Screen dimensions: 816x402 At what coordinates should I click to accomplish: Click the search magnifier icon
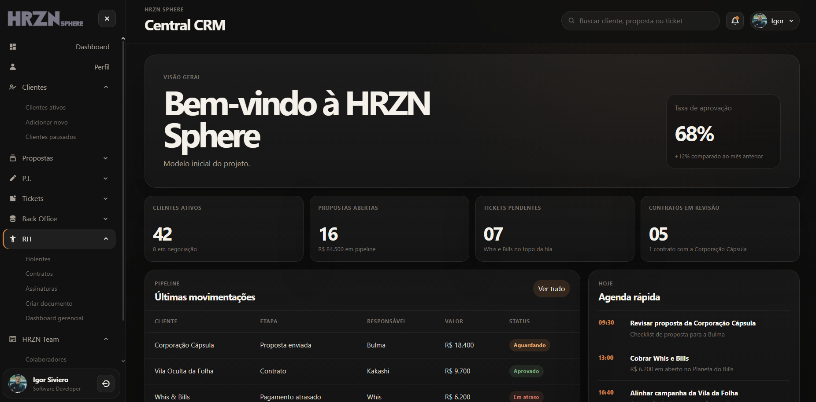(571, 21)
